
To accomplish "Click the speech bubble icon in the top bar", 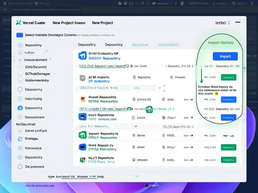I will (x=154, y=3).
